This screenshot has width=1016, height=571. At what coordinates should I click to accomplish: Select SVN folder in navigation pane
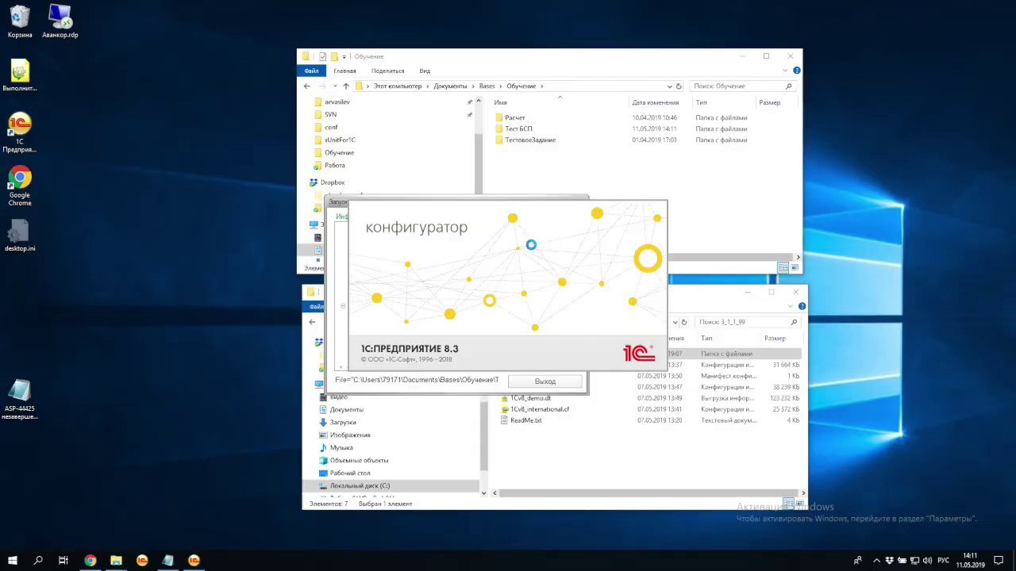[330, 114]
